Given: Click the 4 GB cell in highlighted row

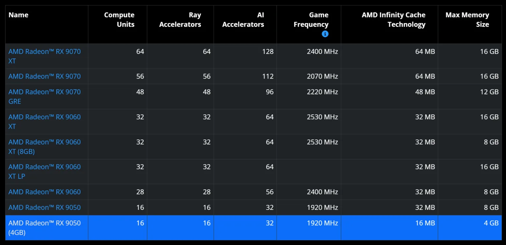Looking at the screenshot, I should [491, 223].
